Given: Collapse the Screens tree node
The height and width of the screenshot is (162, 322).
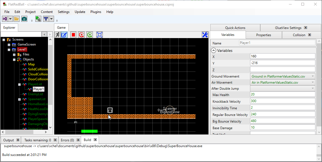Looking at the screenshot, I should [x=4, y=40].
